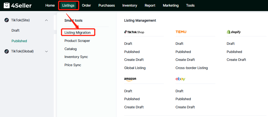Click the TikTok Shop logo
Viewport: 268px width, 117px height.
(x=134, y=32)
